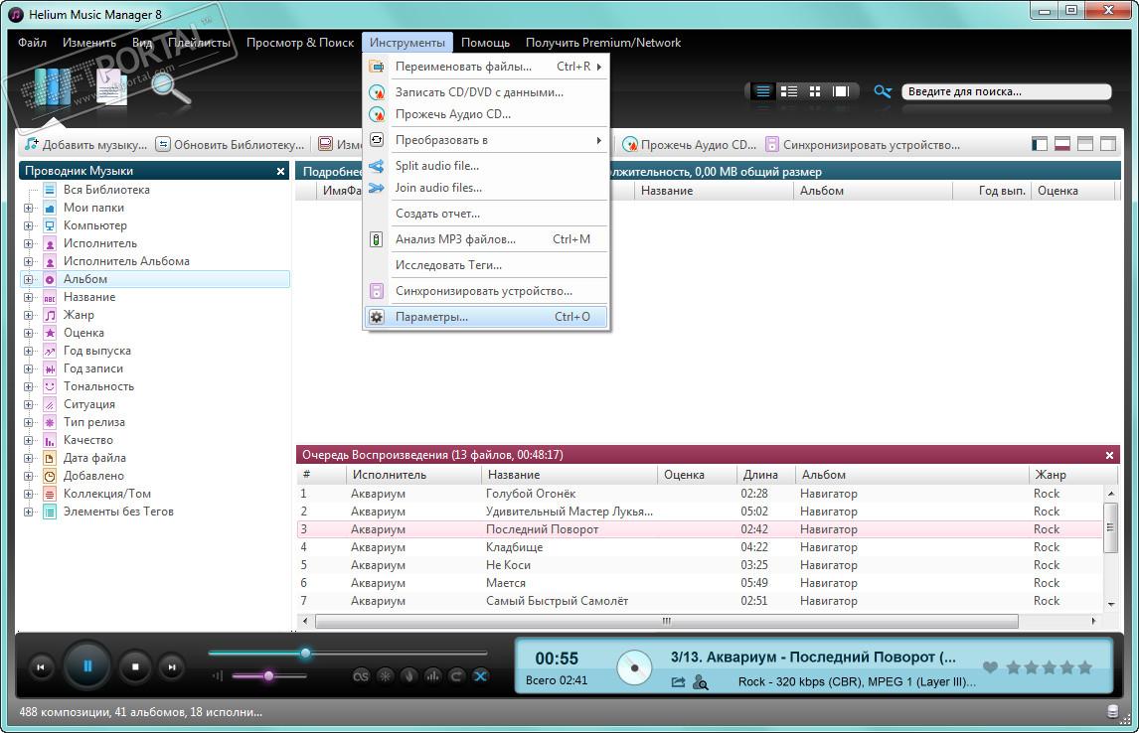Switch to thumbnail grid view icon
Screen dimensions: 1139x733
pyautogui.click(x=815, y=91)
